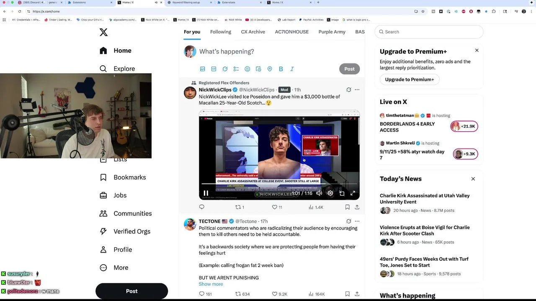
Task: Close the Today's News panel
Action: [x=473, y=179]
